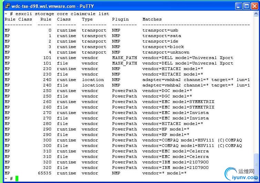Click "vendor=HP model=*" in the 290 runtime row

pyautogui.click(x=166, y=129)
